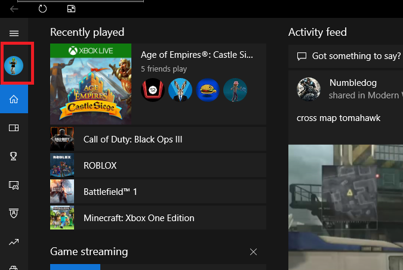The height and width of the screenshot is (270, 403).
Task: View the burger friend avatar
Action: coord(208,90)
